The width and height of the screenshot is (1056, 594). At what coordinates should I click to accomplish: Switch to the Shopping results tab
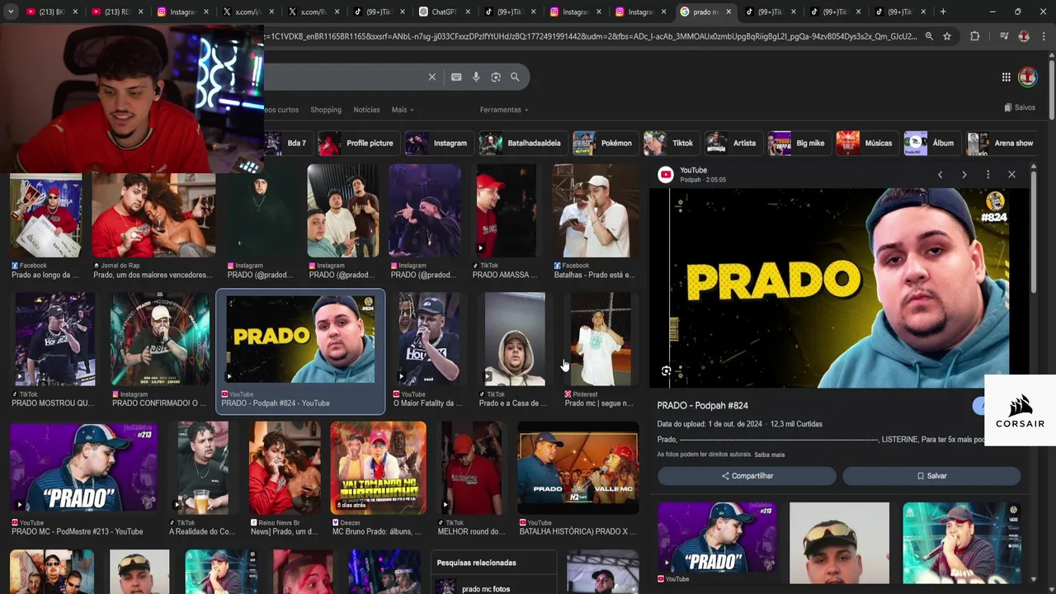pos(326,110)
